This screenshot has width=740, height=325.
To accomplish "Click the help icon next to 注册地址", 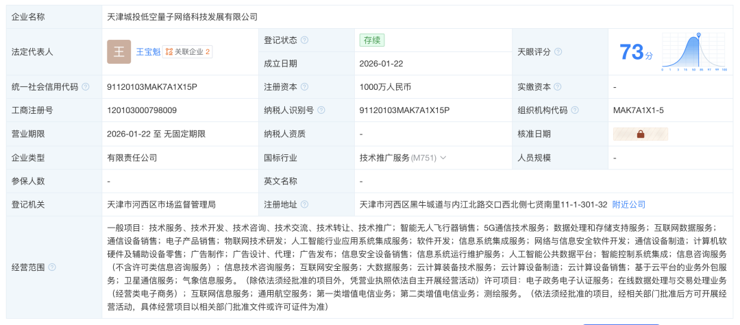I will point(304,204).
